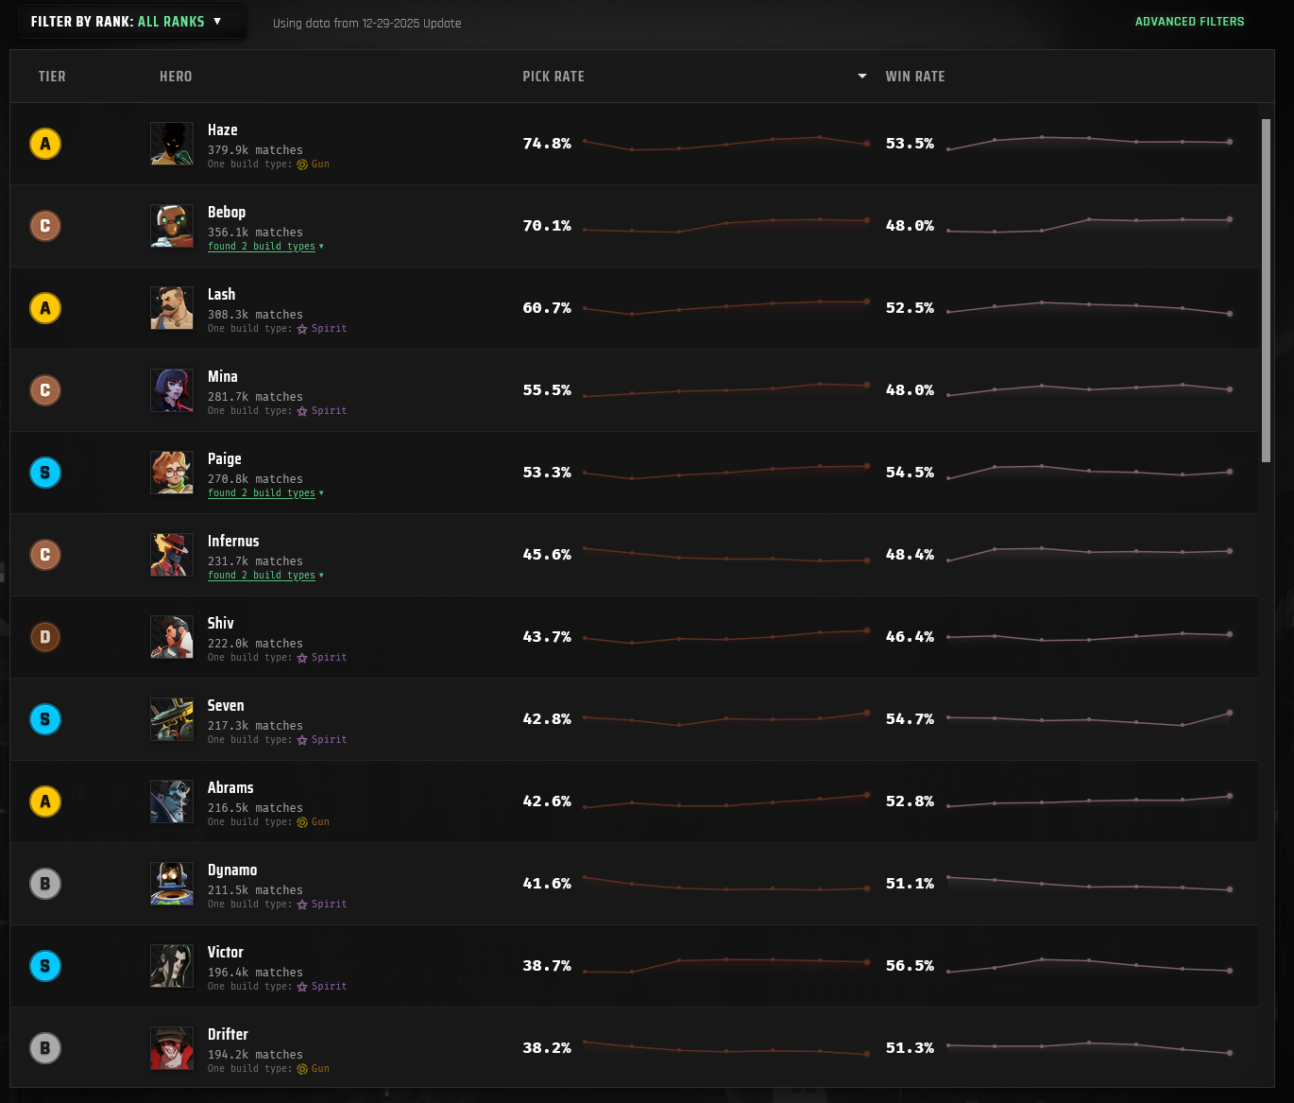Image resolution: width=1294 pixels, height=1103 pixels.
Task: Click the Spirit build icon under Lash
Action: [x=302, y=329]
